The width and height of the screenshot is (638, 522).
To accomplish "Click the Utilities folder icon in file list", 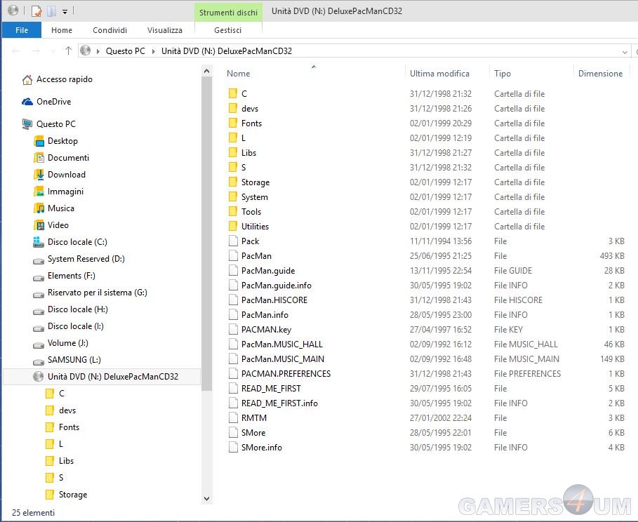I will [x=233, y=226].
